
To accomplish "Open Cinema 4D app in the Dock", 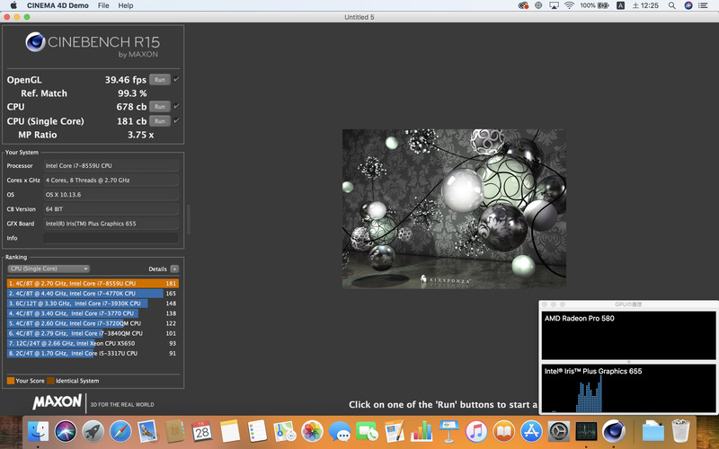I will (614, 431).
